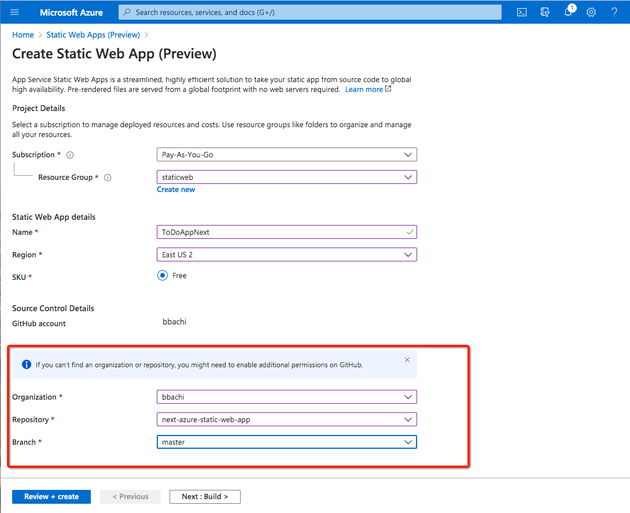Viewport: 630px width, 513px height.
Task: Go to Home breadcrumb
Action: [x=23, y=35]
